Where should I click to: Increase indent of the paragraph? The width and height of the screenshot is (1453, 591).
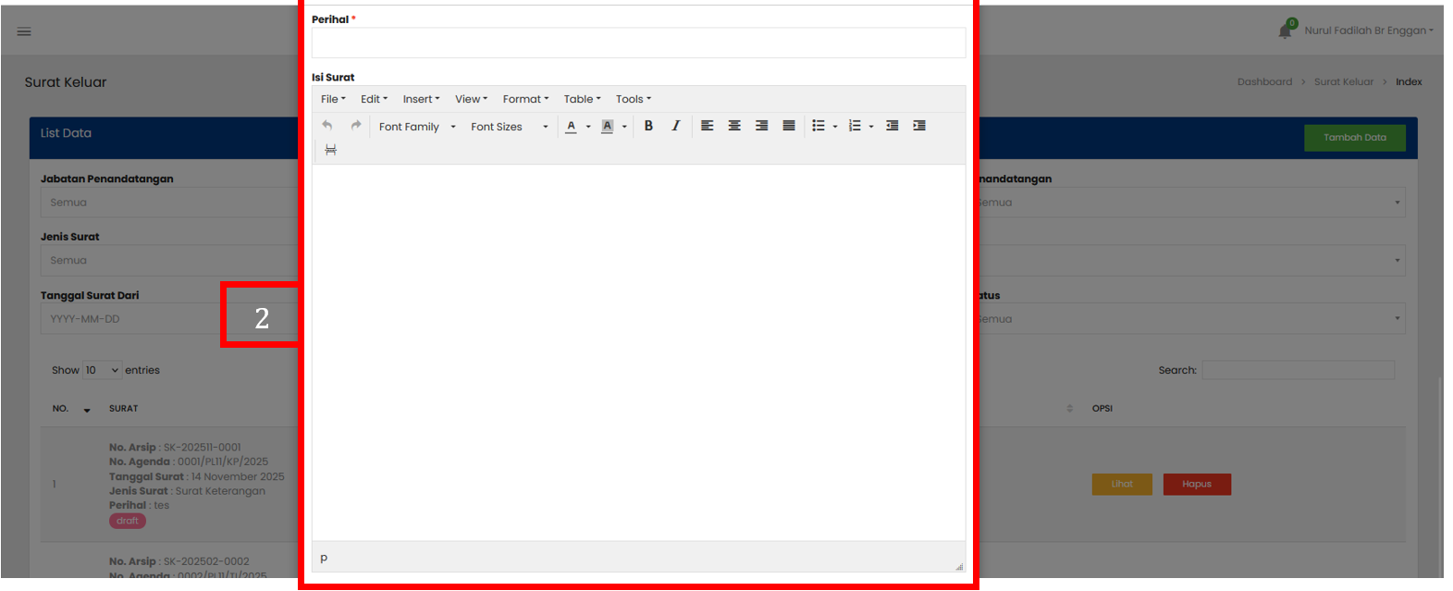coord(919,126)
